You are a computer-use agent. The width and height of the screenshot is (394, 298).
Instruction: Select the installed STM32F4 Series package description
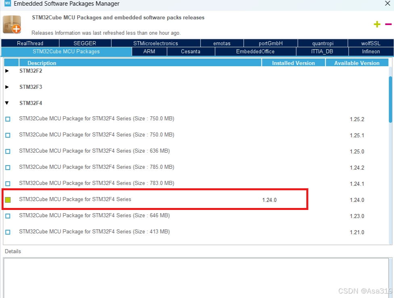click(75, 199)
